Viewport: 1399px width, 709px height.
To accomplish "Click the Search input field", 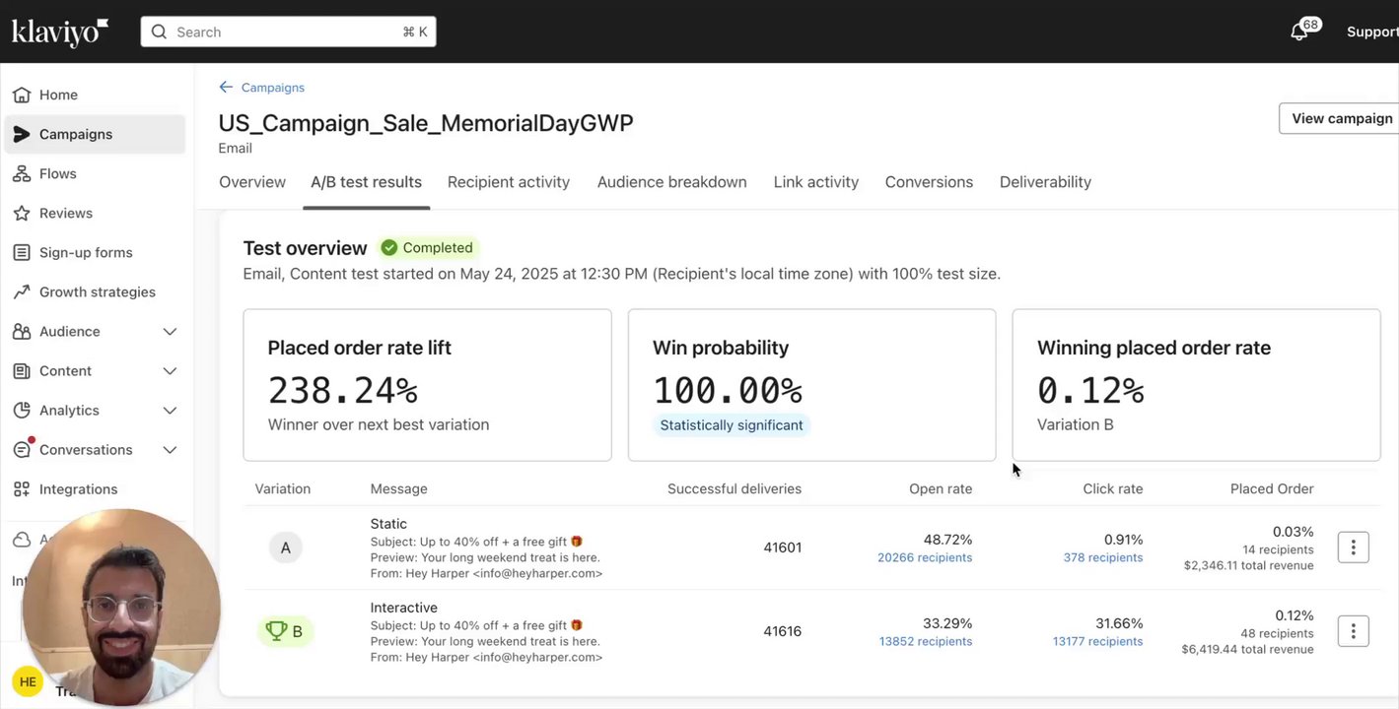I will [x=288, y=32].
